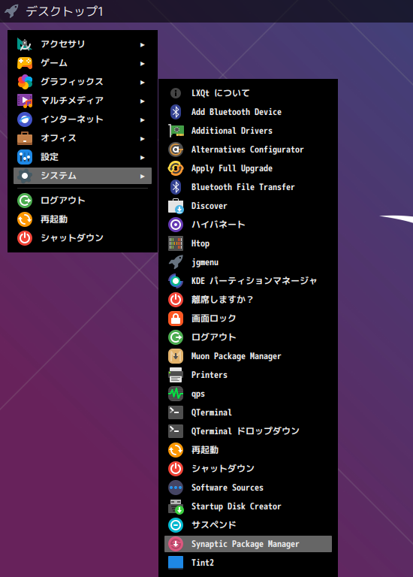The width and height of the screenshot is (413, 577).
Task: Click the 'jgmenu' label text
Action: (x=205, y=262)
